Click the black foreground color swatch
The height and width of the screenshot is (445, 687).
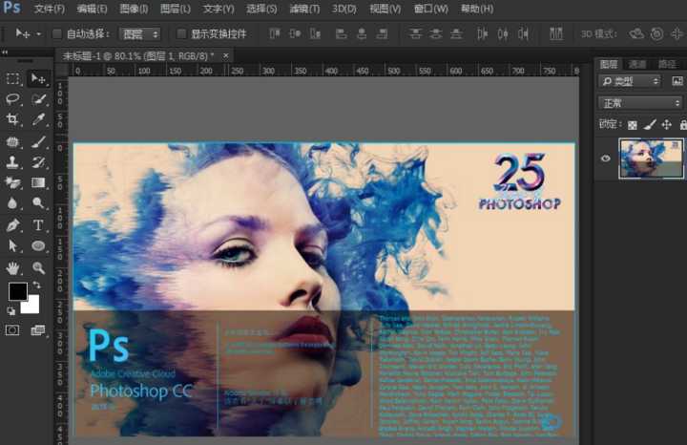click(17, 291)
